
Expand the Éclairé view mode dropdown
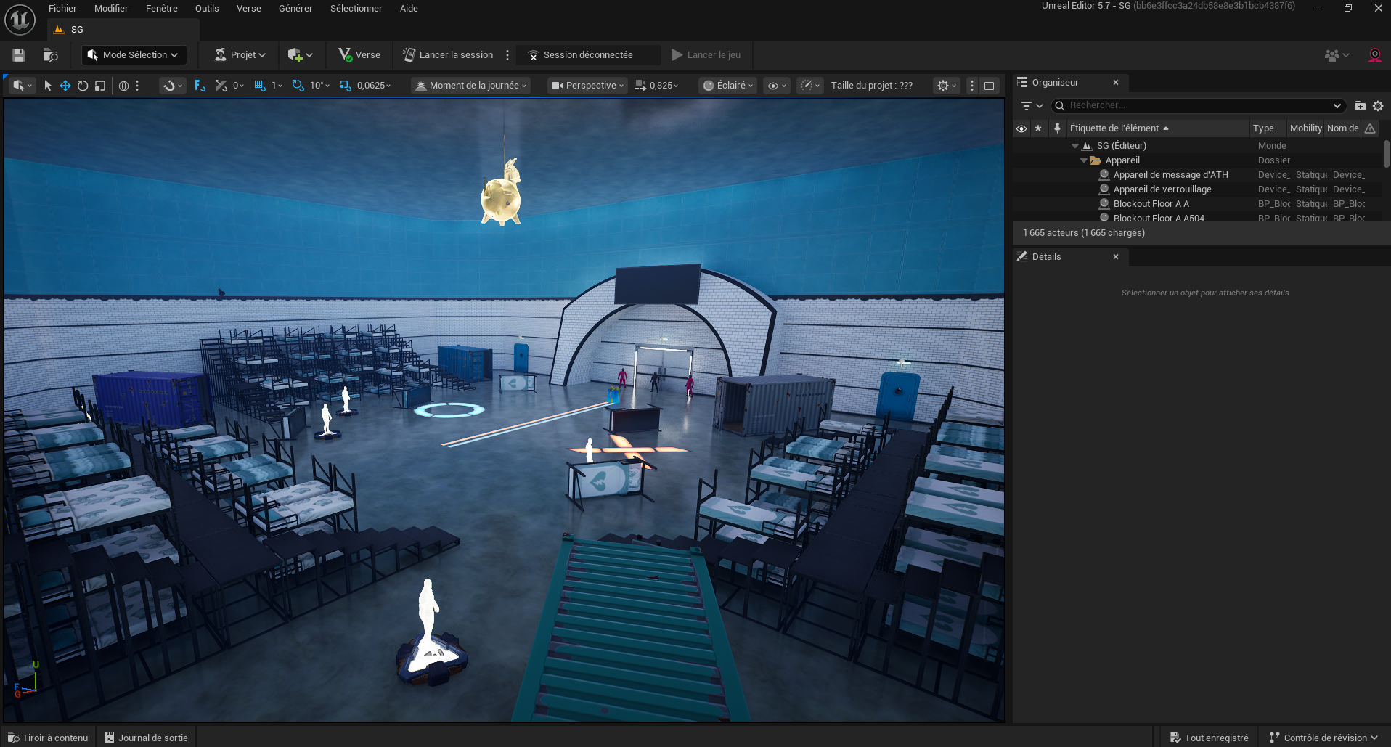(x=728, y=86)
